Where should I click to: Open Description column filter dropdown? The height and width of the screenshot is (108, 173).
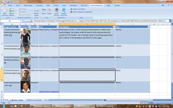[x=114, y=27]
